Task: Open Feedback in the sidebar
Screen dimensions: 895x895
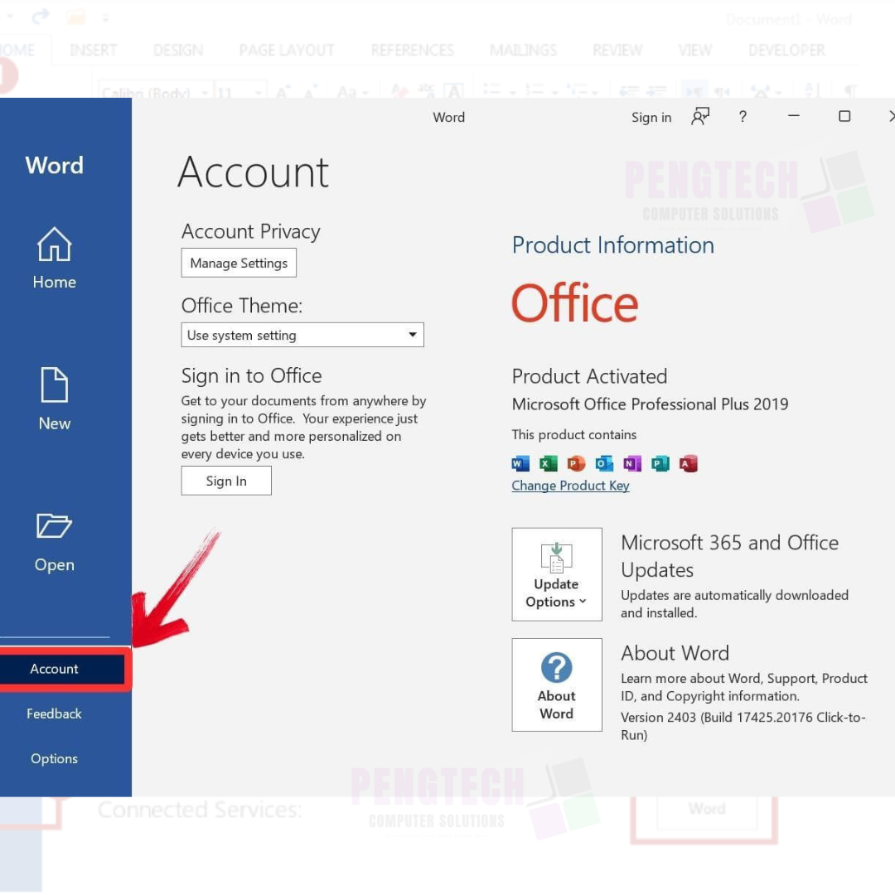Action: [54, 714]
